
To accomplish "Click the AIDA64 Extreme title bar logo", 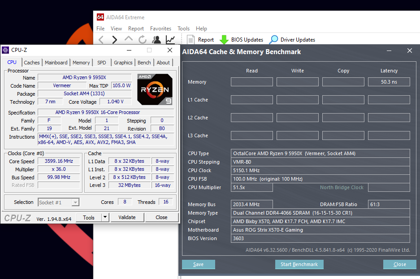I will [100, 17].
